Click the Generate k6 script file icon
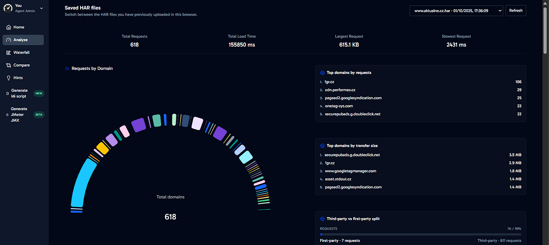 pyautogui.click(x=7, y=93)
